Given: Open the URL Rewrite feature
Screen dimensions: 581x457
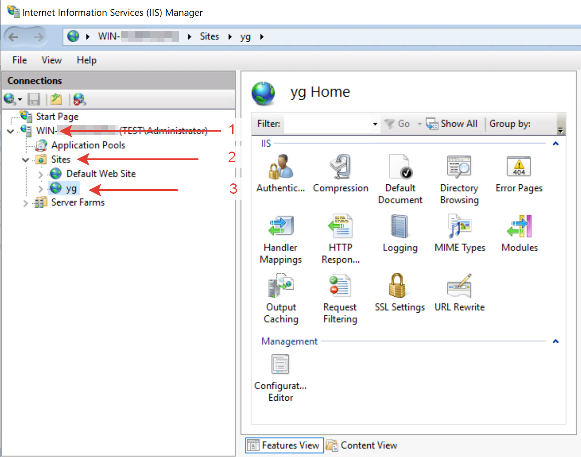Looking at the screenshot, I should pos(460,292).
